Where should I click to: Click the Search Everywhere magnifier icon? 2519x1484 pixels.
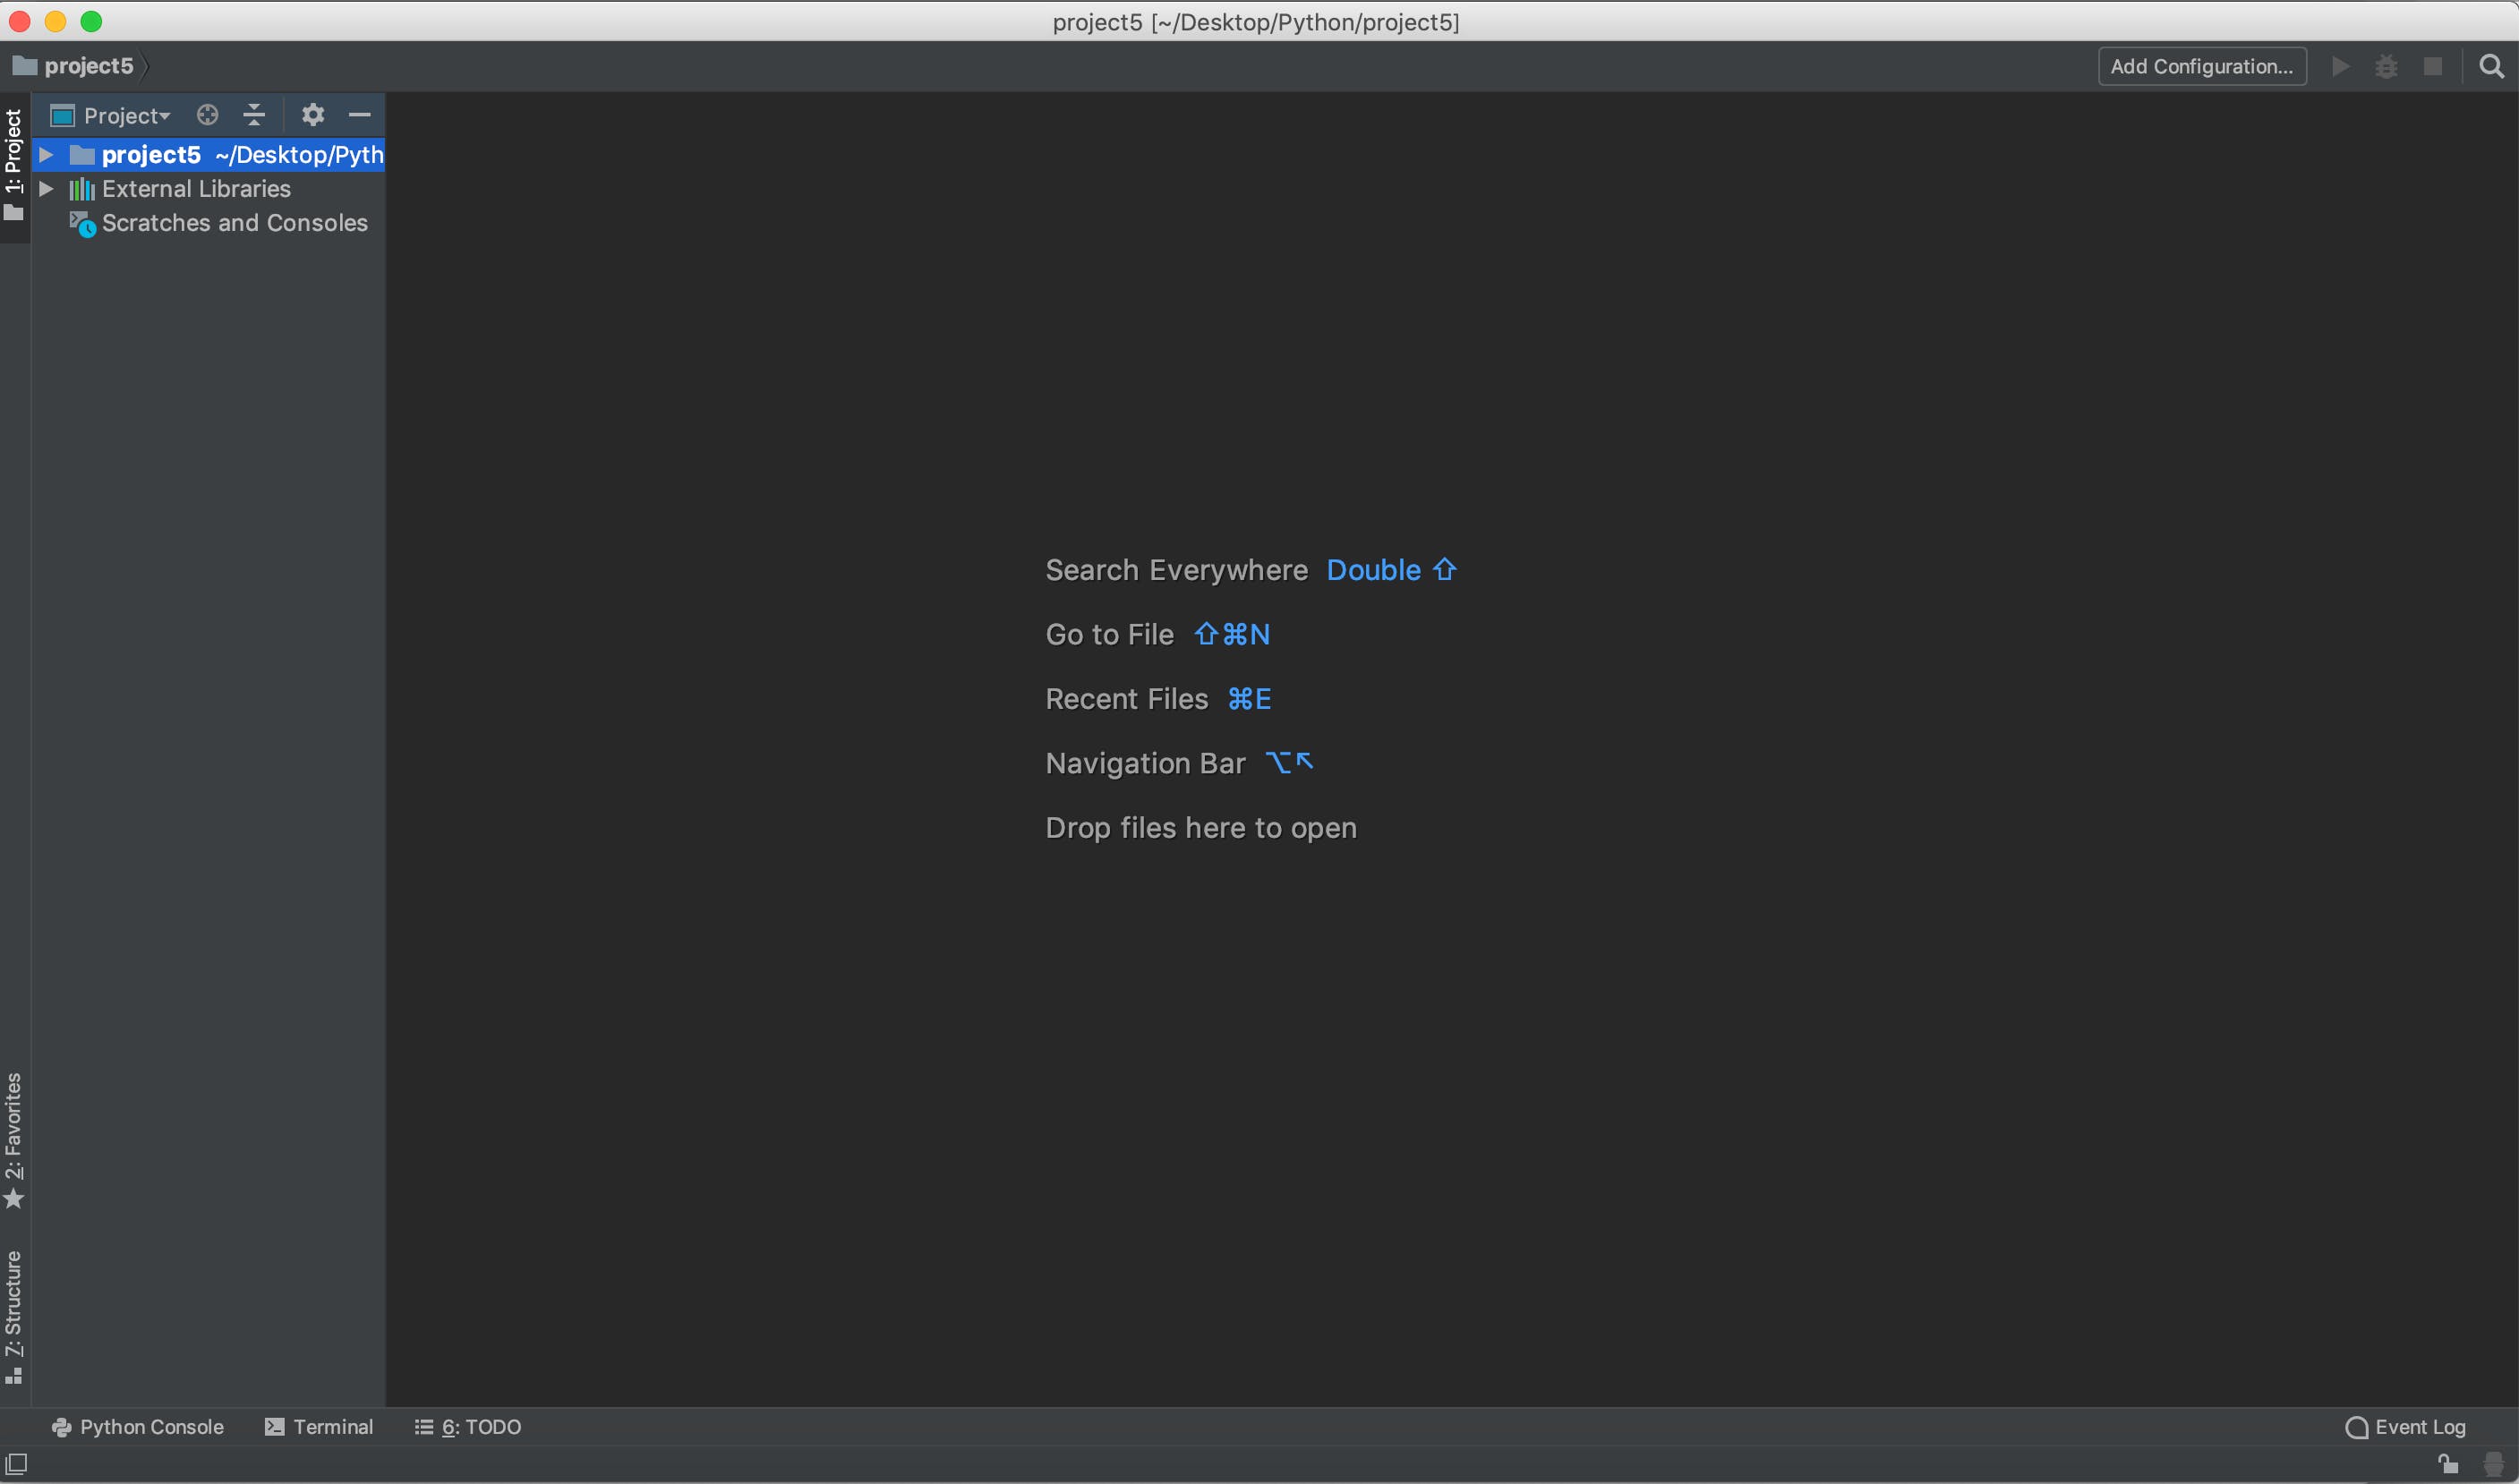click(2491, 67)
